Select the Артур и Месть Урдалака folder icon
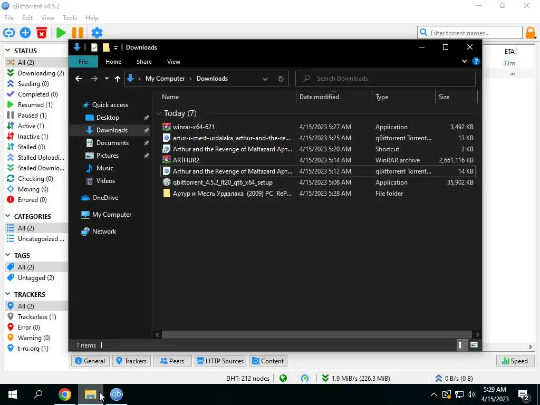 pyautogui.click(x=167, y=193)
